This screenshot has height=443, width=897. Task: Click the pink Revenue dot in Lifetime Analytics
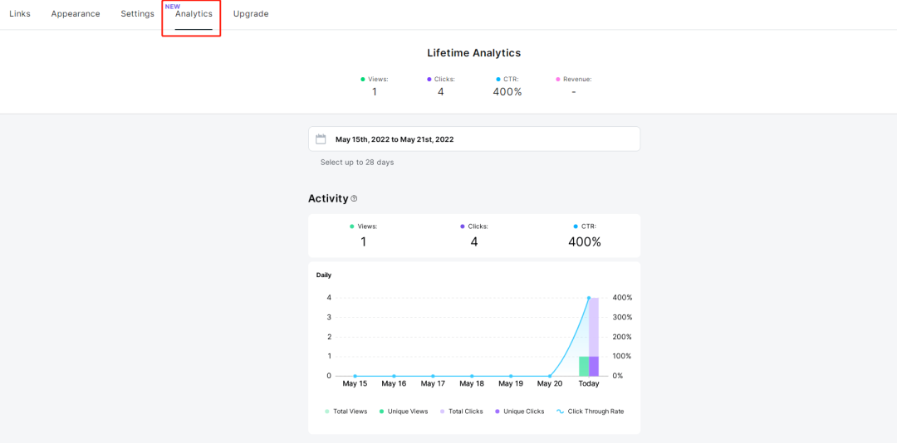[558, 80]
